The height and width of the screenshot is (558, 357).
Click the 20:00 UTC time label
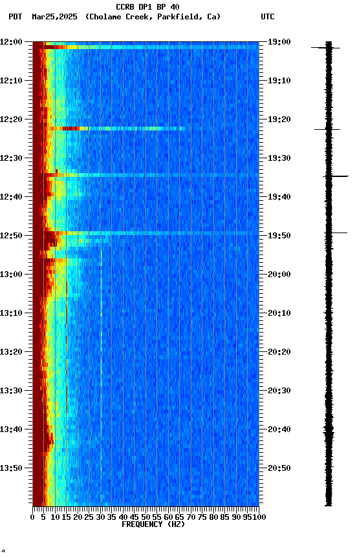tap(279, 274)
